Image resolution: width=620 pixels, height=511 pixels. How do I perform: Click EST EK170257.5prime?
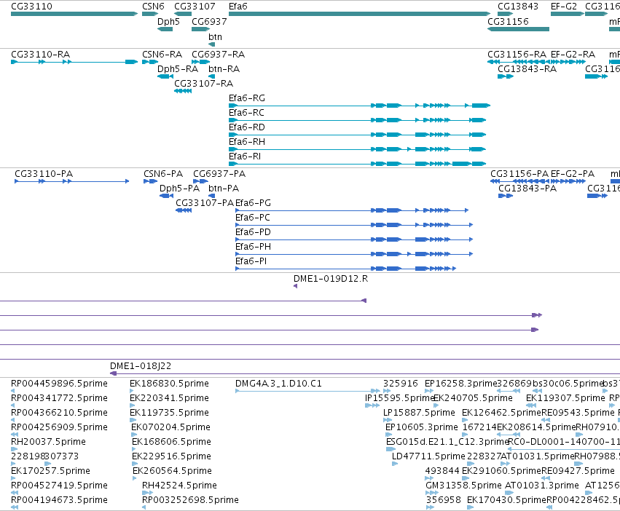pos(50,471)
